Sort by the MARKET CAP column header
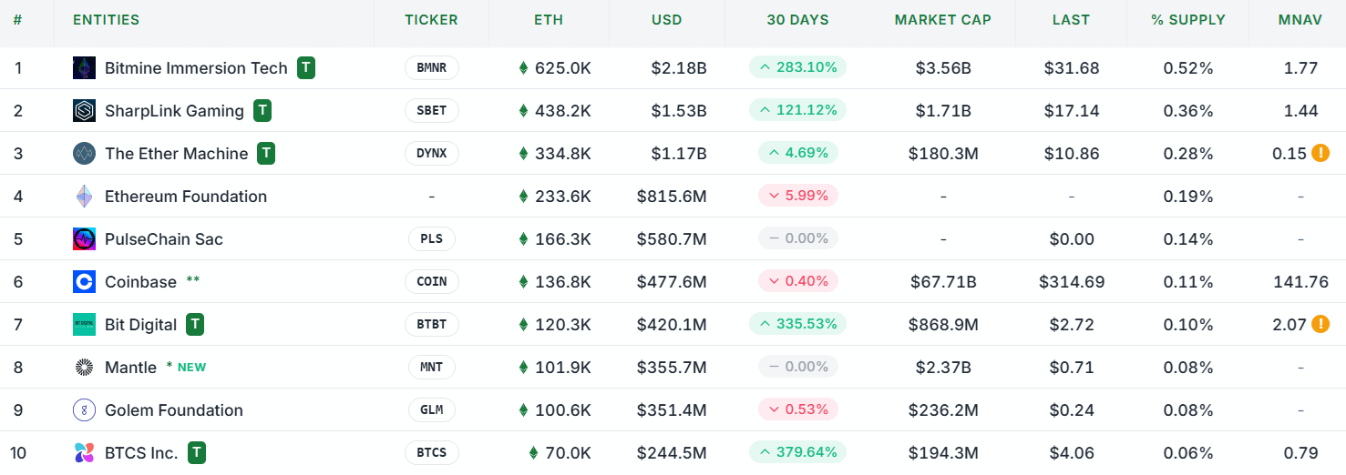The width and height of the screenshot is (1346, 475). (942, 20)
